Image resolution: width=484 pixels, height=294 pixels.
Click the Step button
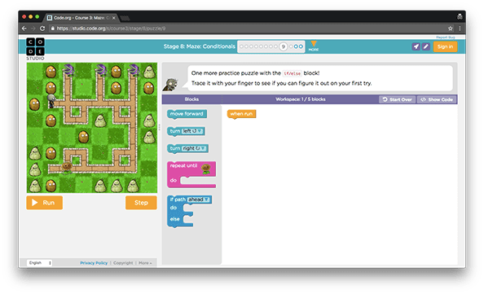(141, 203)
